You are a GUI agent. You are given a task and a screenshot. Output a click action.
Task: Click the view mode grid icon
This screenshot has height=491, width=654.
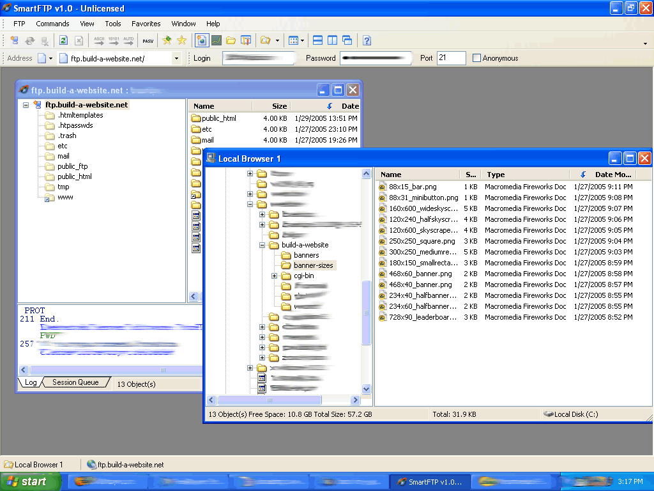(294, 40)
